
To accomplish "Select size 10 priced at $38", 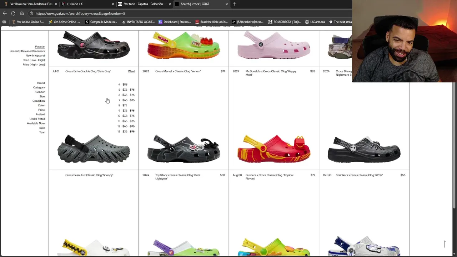I will click(x=126, y=116).
